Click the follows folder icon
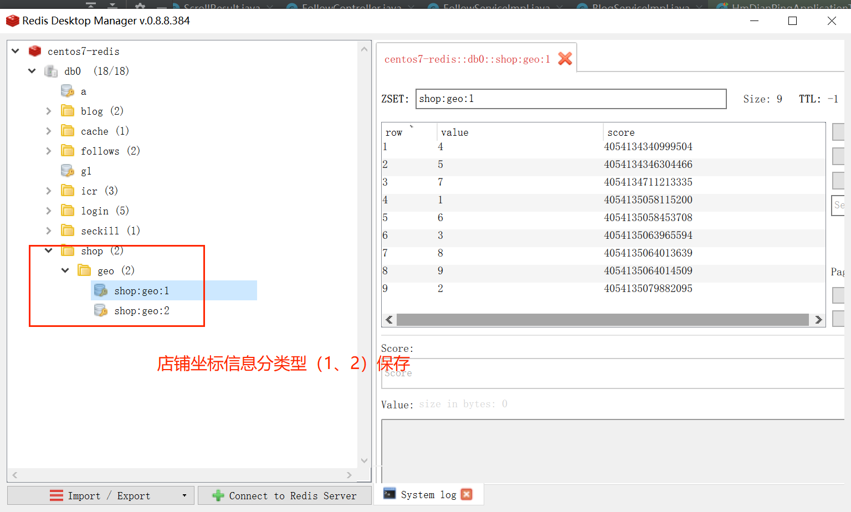 68,151
